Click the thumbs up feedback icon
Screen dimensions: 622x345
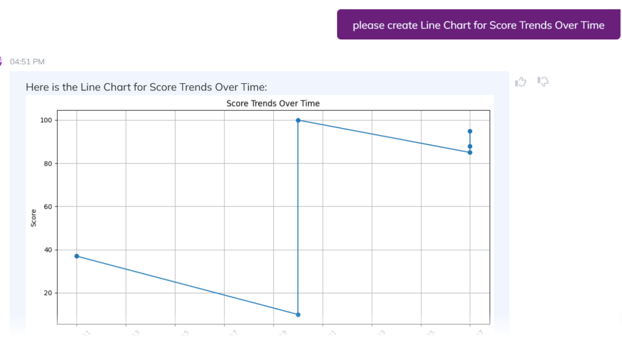coord(521,82)
